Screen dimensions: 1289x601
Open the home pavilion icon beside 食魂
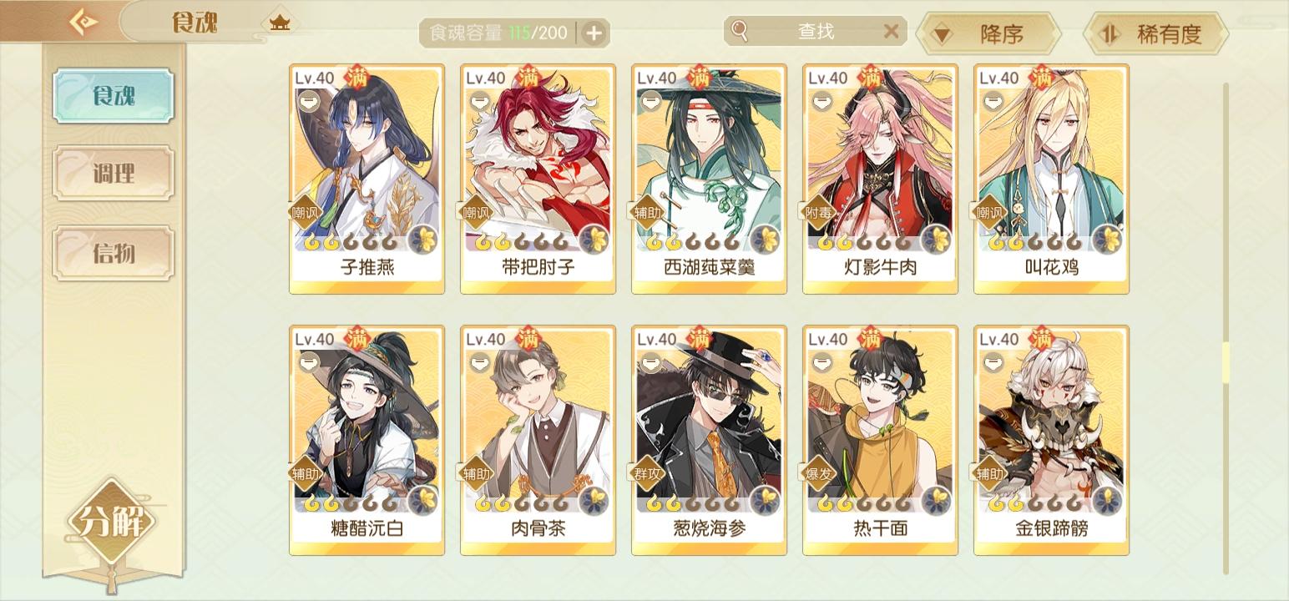click(279, 23)
